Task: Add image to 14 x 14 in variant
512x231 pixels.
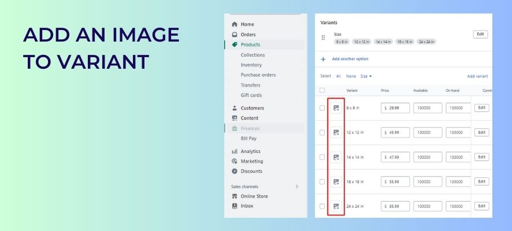Action: 336,157
